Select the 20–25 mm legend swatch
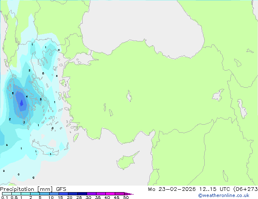The image size is (258, 199). (73, 194)
